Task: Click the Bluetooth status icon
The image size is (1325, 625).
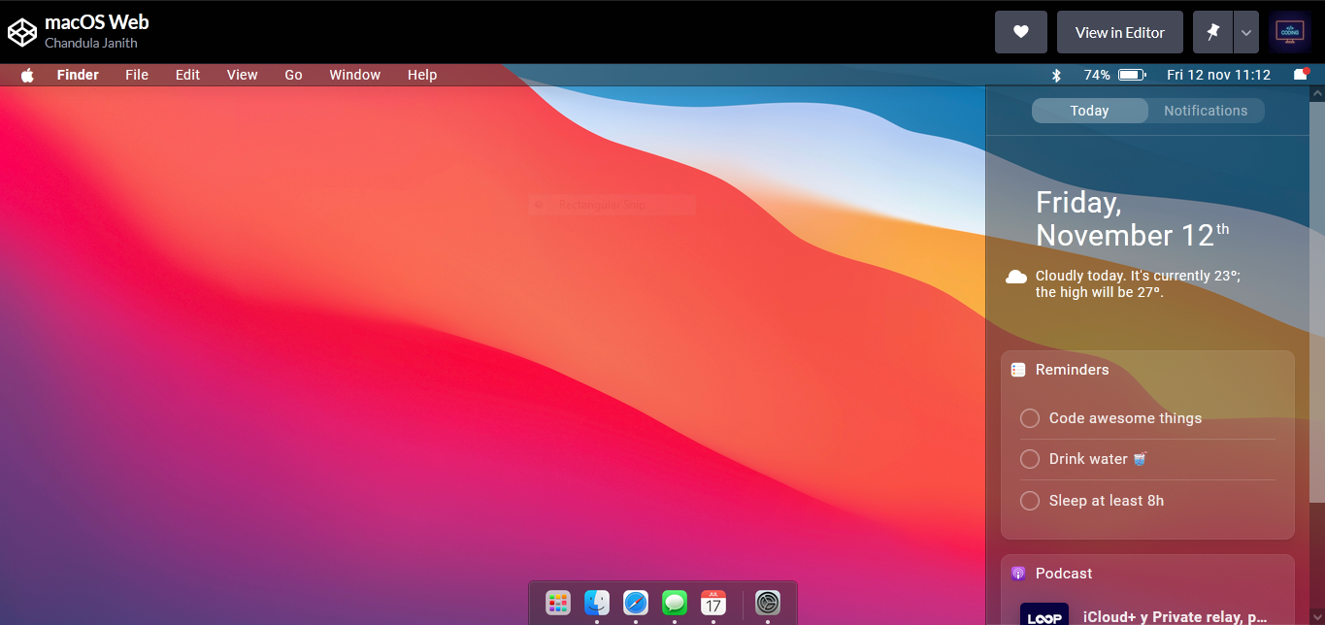Action: tap(1057, 75)
